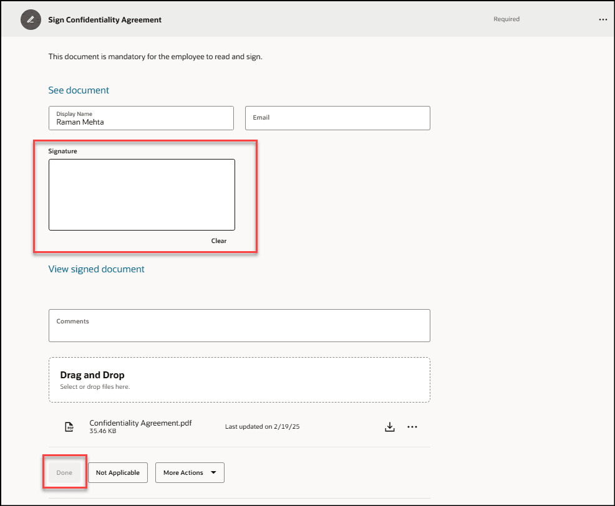Click the 35.46 KB file size text
Screen dimensions: 615x506
(103, 431)
